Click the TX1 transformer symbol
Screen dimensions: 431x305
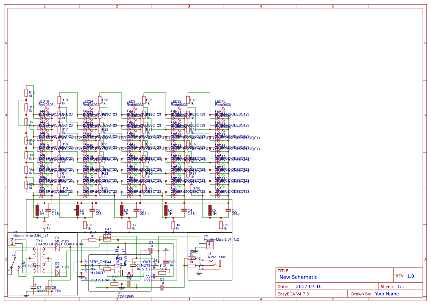point(40,260)
